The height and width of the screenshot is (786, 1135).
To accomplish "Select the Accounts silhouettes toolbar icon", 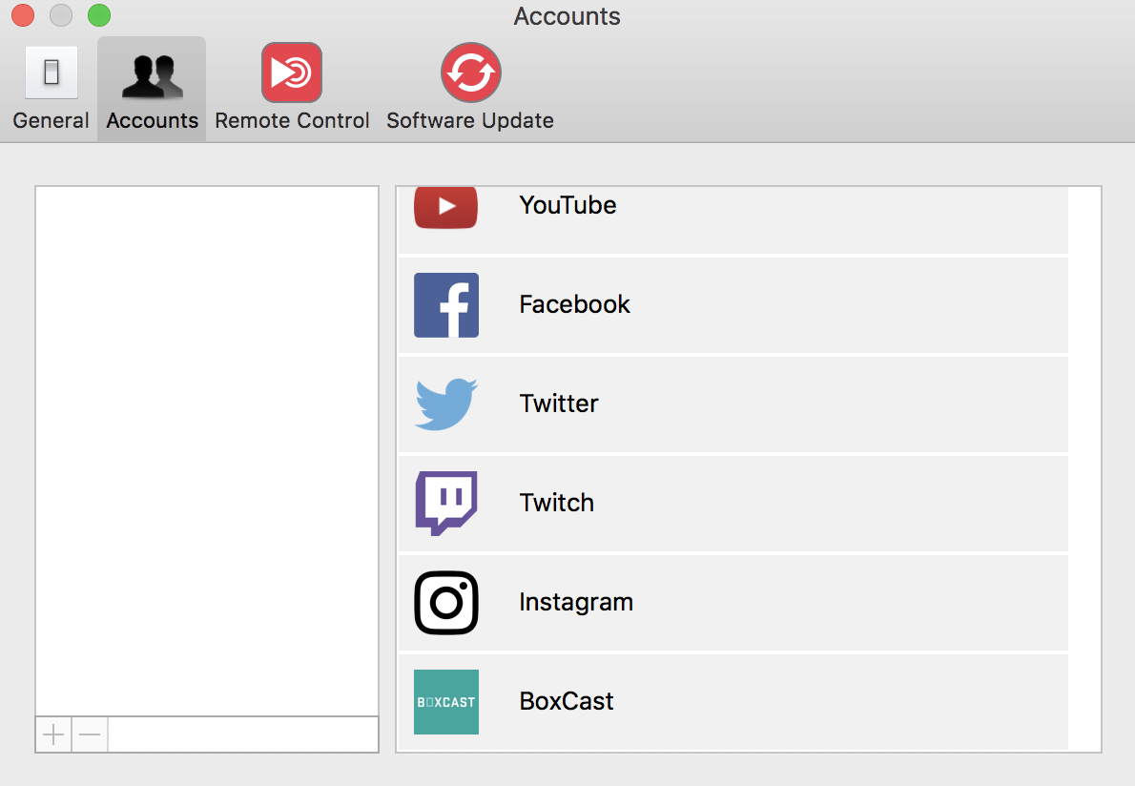I will pyautogui.click(x=152, y=77).
